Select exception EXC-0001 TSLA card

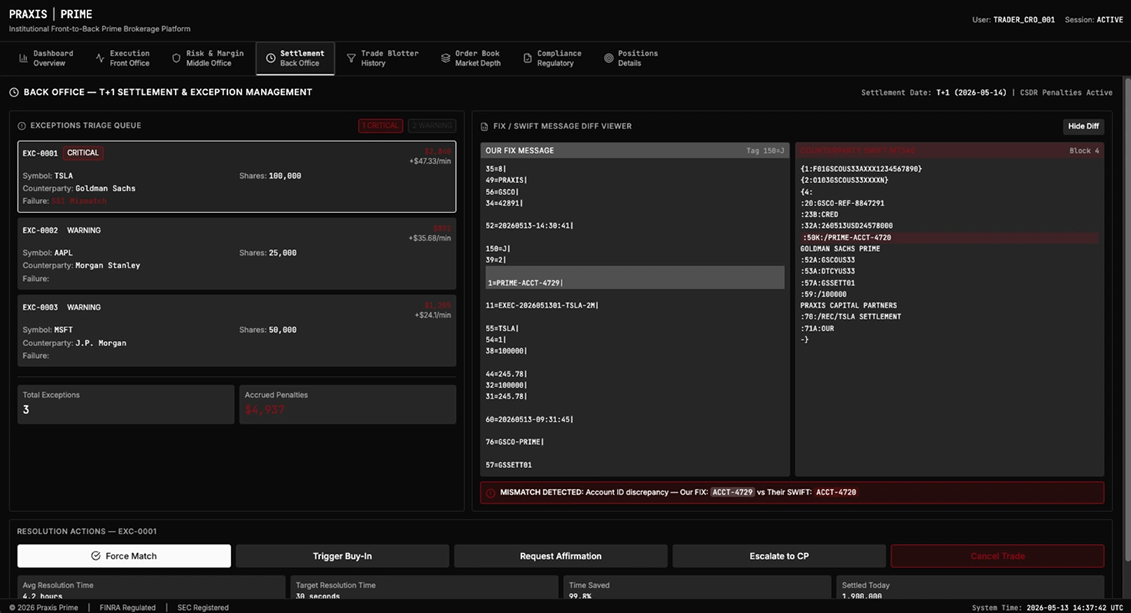click(237, 176)
